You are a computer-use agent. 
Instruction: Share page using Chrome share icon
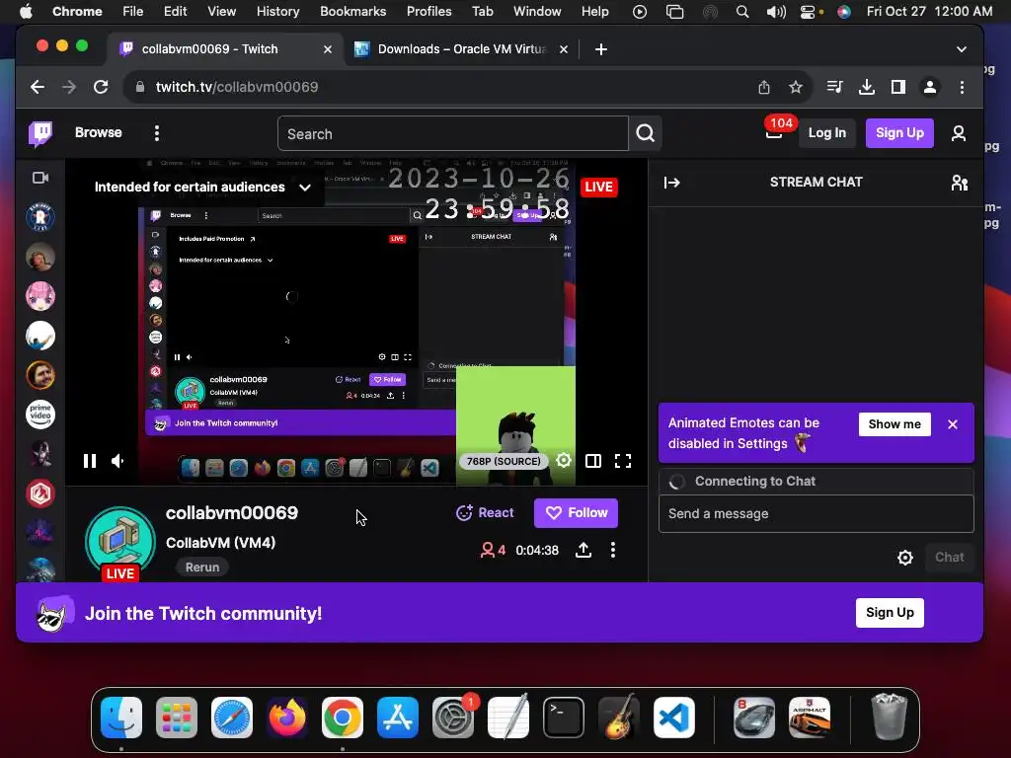click(x=764, y=87)
